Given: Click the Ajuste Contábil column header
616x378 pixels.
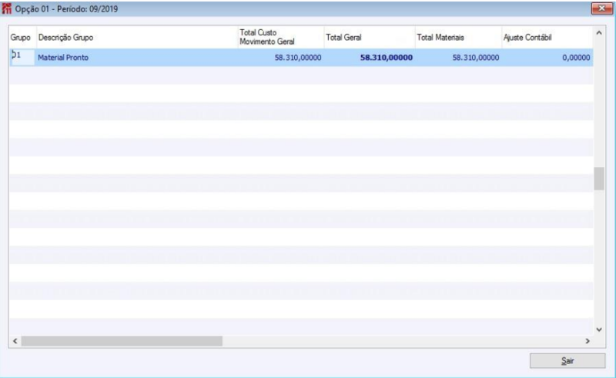Looking at the screenshot, I should 547,37.
